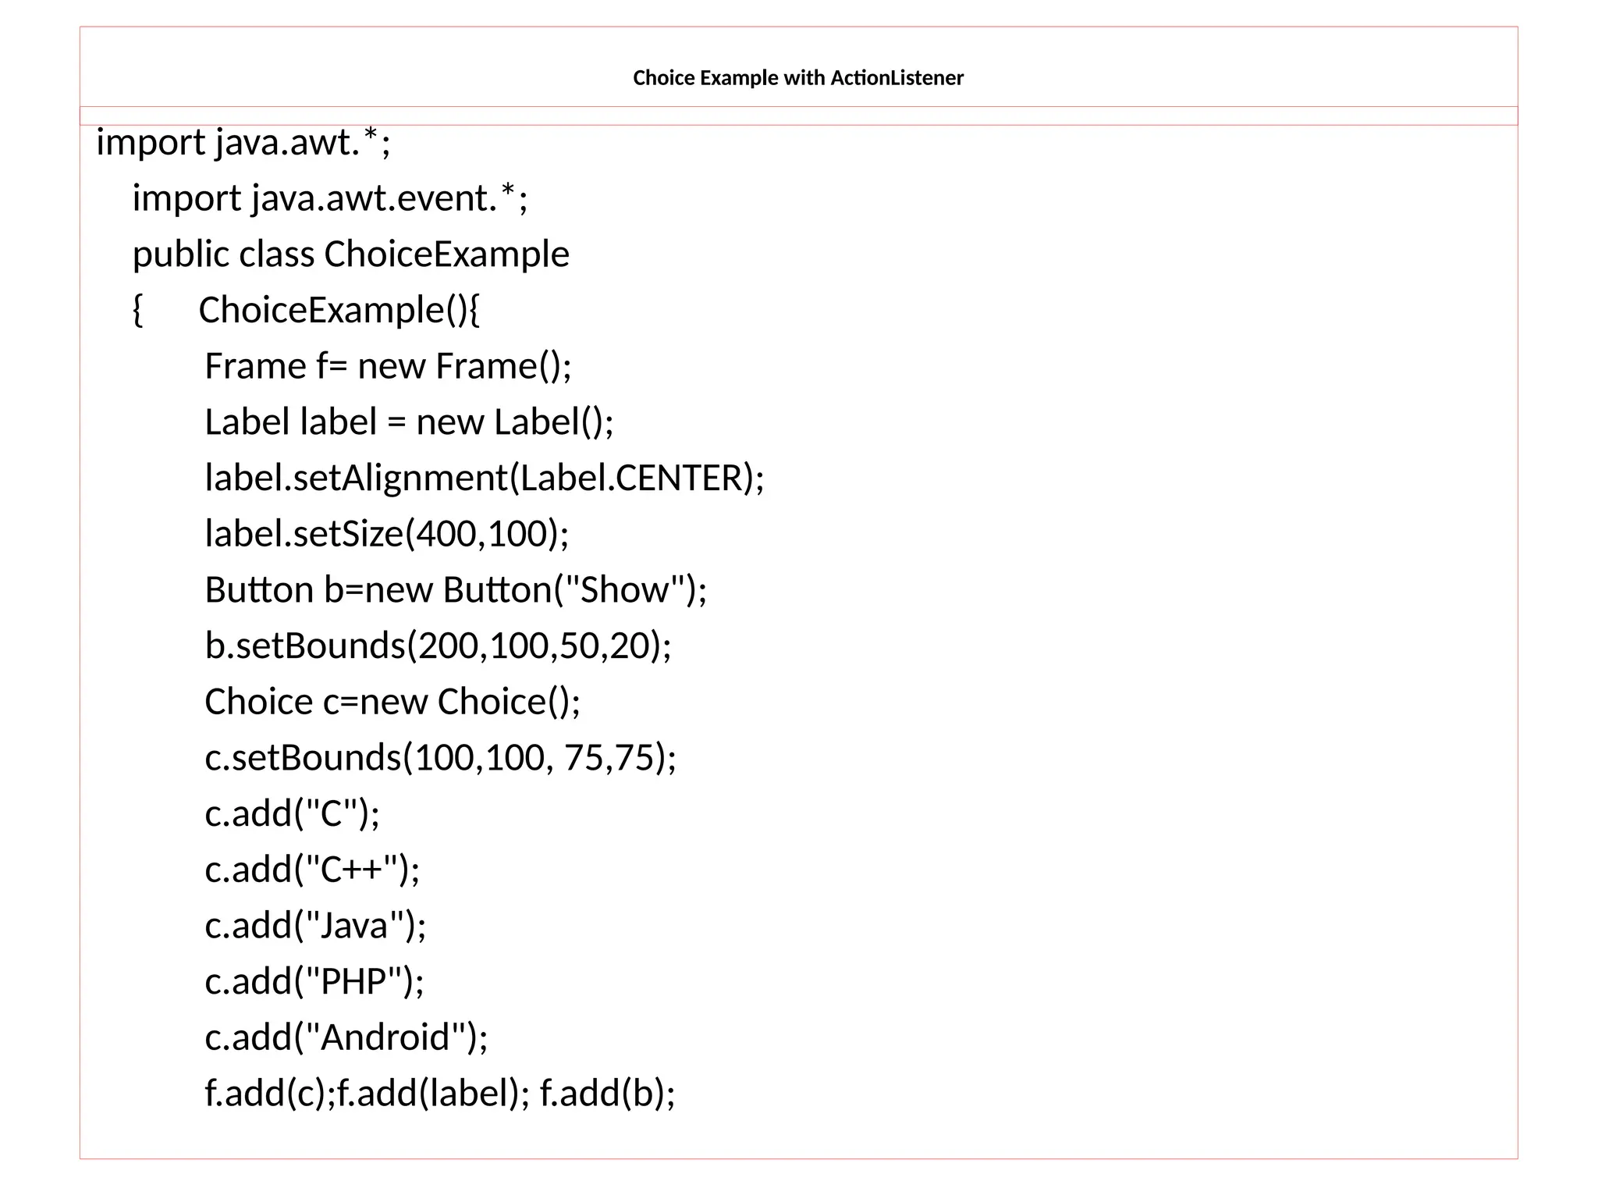This screenshot has width=1598, height=1199.
Task: Click the slide title 'Choice Example with ActionListener'
Action: click(797, 78)
